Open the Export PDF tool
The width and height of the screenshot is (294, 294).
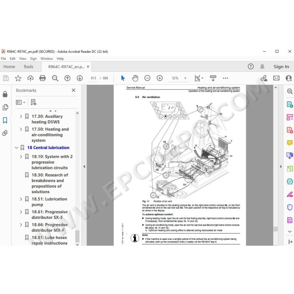coord(290,104)
